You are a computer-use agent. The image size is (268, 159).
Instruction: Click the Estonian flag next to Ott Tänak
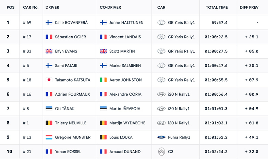[x=49, y=109]
